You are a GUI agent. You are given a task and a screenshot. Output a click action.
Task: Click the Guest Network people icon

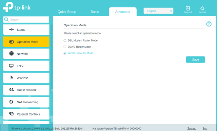pos(12,89)
